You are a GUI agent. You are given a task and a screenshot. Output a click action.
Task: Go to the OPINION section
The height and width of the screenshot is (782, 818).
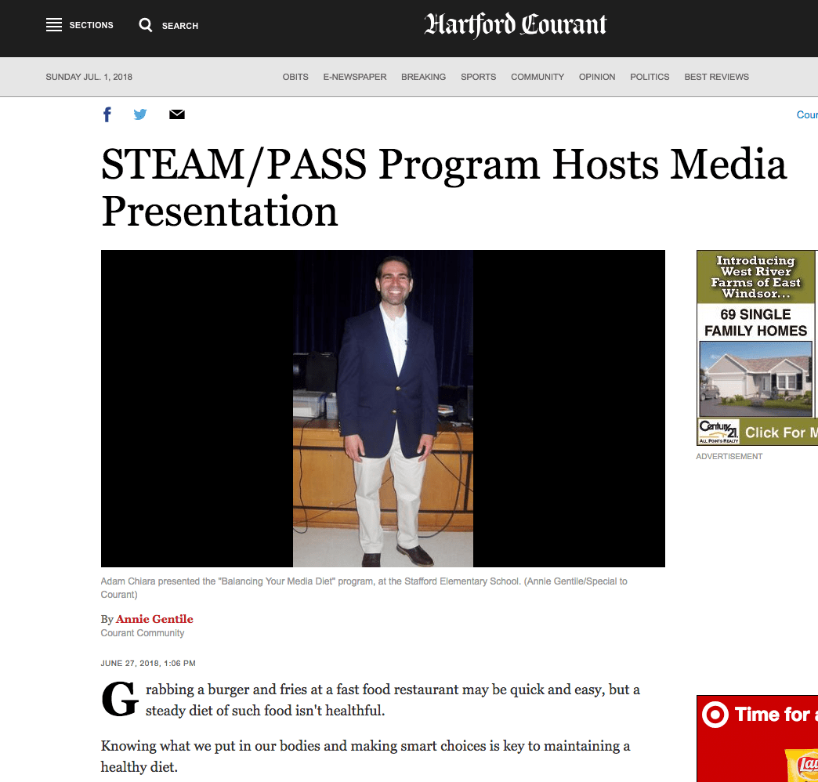tap(597, 77)
